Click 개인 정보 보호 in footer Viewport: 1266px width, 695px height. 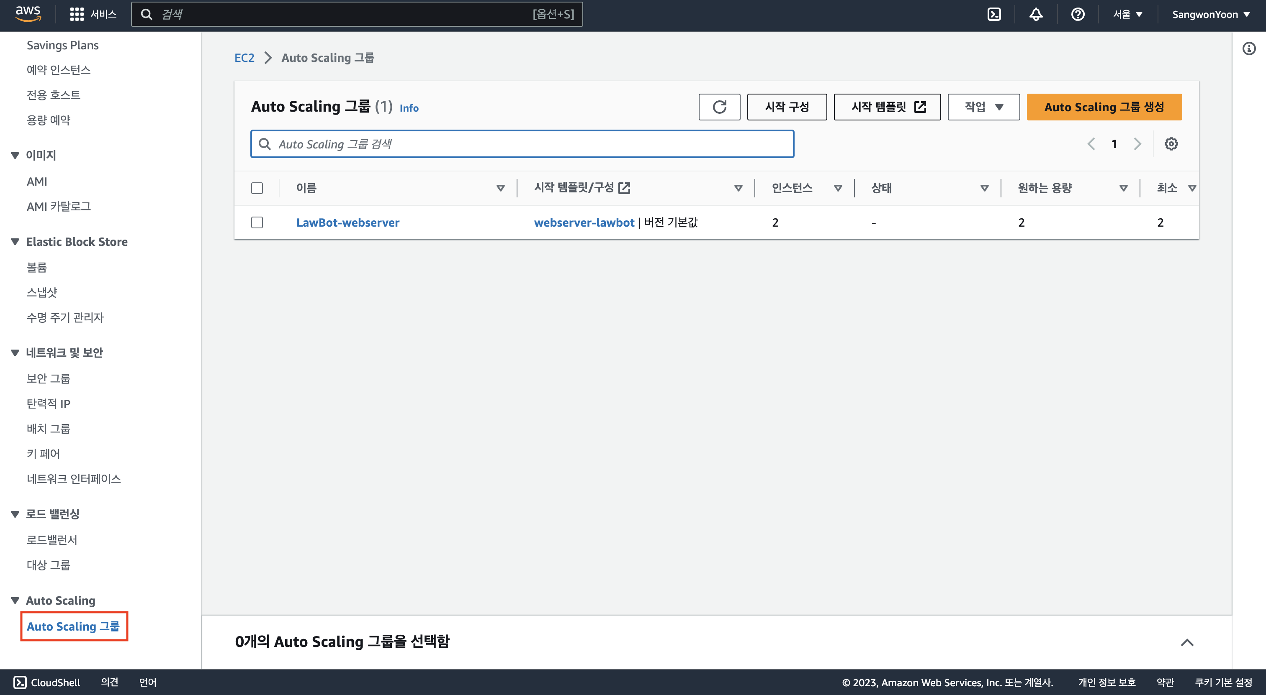pyautogui.click(x=1107, y=682)
